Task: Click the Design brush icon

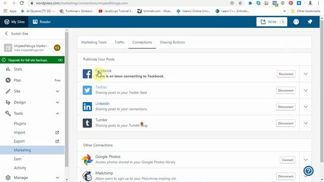Action: pyautogui.click(x=8, y=102)
